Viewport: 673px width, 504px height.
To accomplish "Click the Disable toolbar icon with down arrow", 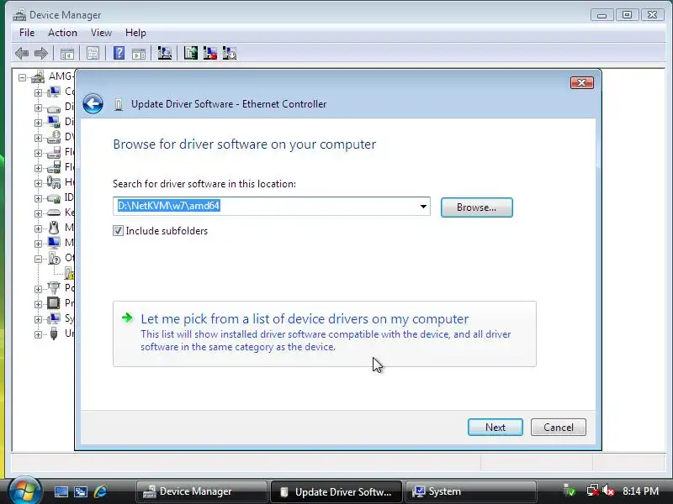I will coord(230,53).
